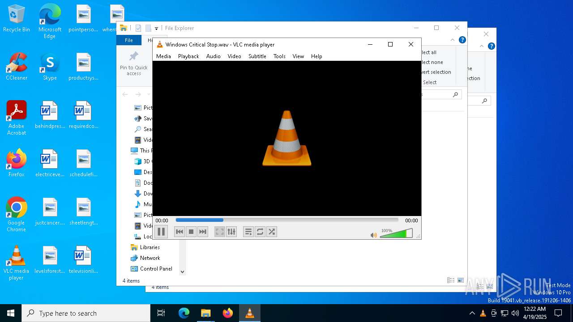Click elapsed time label 00:00 on left
573x322 pixels.
click(x=162, y=220)
